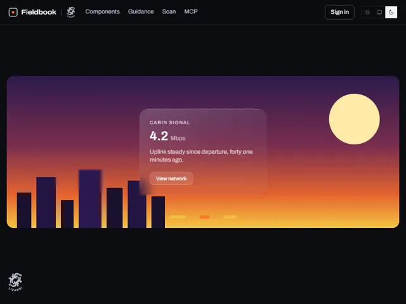Enable dark theme with the moon icon
The height and width of the screenshot is (304, 406).
click(x=391, y=12)
